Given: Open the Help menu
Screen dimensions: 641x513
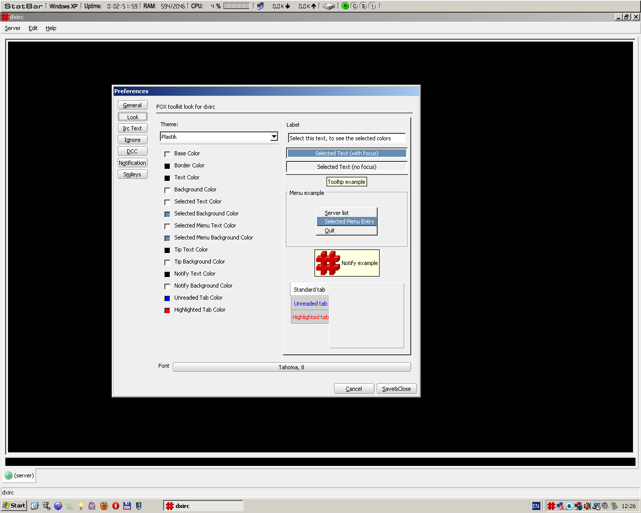Looking at the screenshot, I should (51, 28).
